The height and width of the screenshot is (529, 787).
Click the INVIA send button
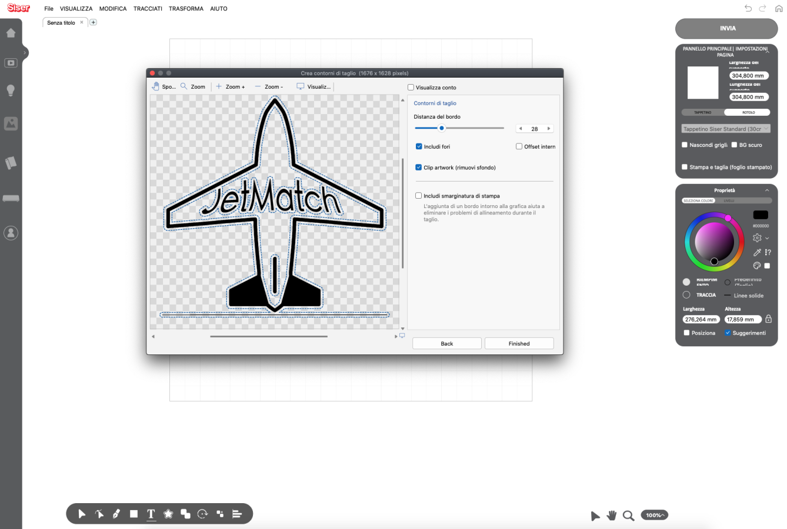[726, 28]
